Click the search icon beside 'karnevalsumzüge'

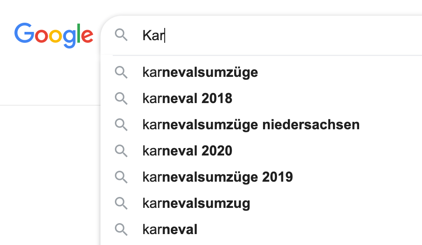click(x=121, y=72)
